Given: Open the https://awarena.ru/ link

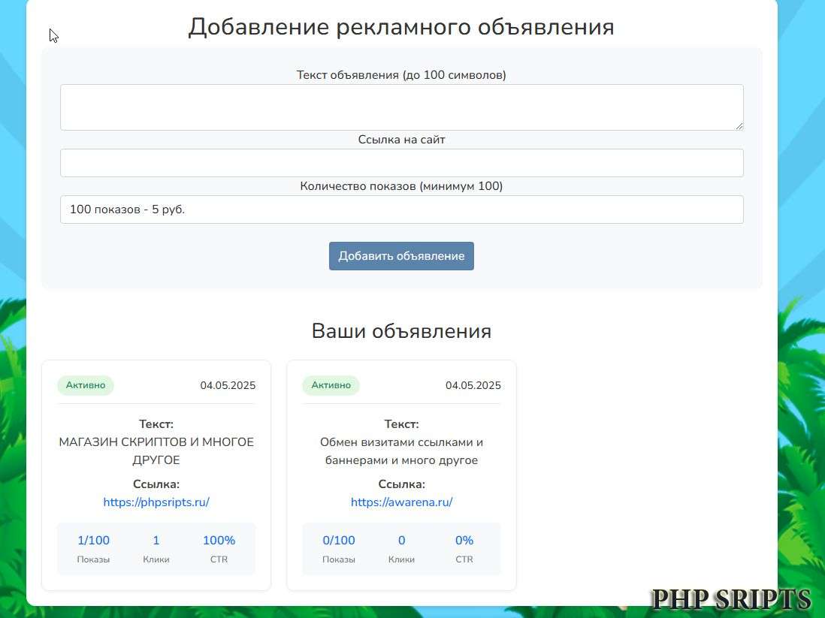Looking at the screenshot, I should click(x=401, y=502).
